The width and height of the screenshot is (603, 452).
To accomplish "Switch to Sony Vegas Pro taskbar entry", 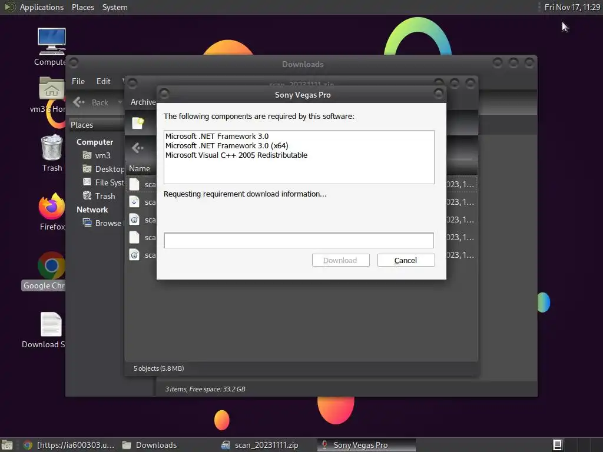I will [366, 445].
